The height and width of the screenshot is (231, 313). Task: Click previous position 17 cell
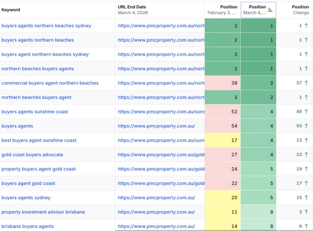(223, 141)
